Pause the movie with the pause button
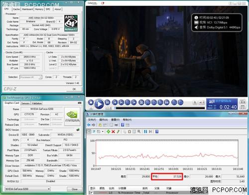Viewport: 249px width, 195px height. 108,102
